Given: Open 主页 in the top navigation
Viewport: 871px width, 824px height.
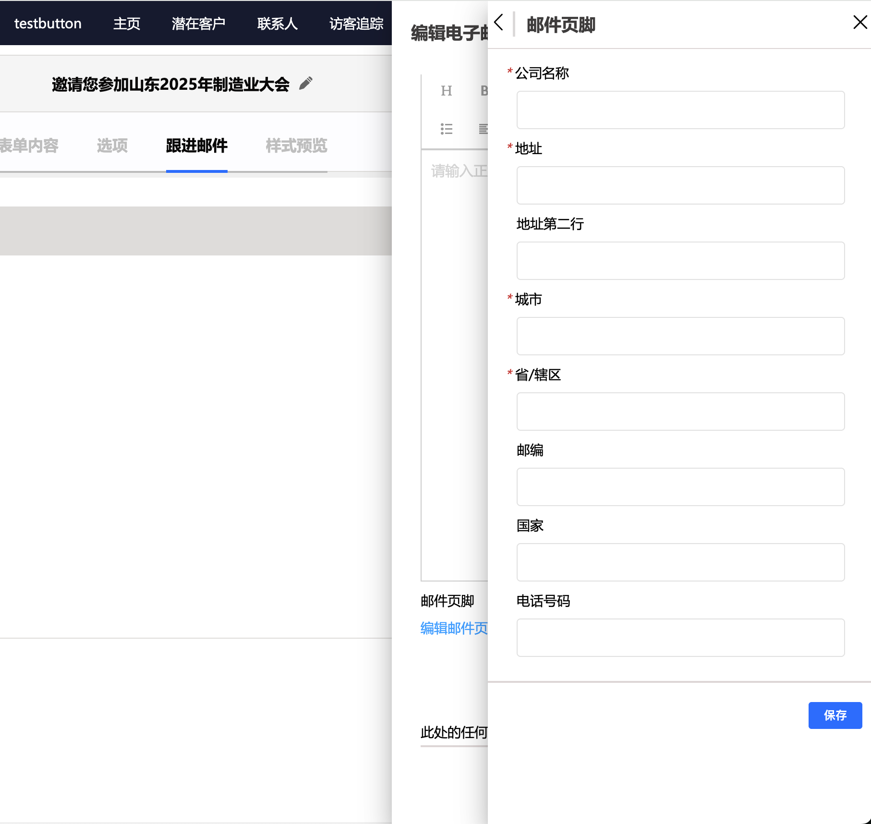Looking at the screenshot, I should 127,24.
